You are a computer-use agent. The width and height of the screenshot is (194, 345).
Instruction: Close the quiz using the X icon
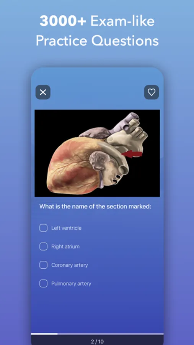[43, 92]
